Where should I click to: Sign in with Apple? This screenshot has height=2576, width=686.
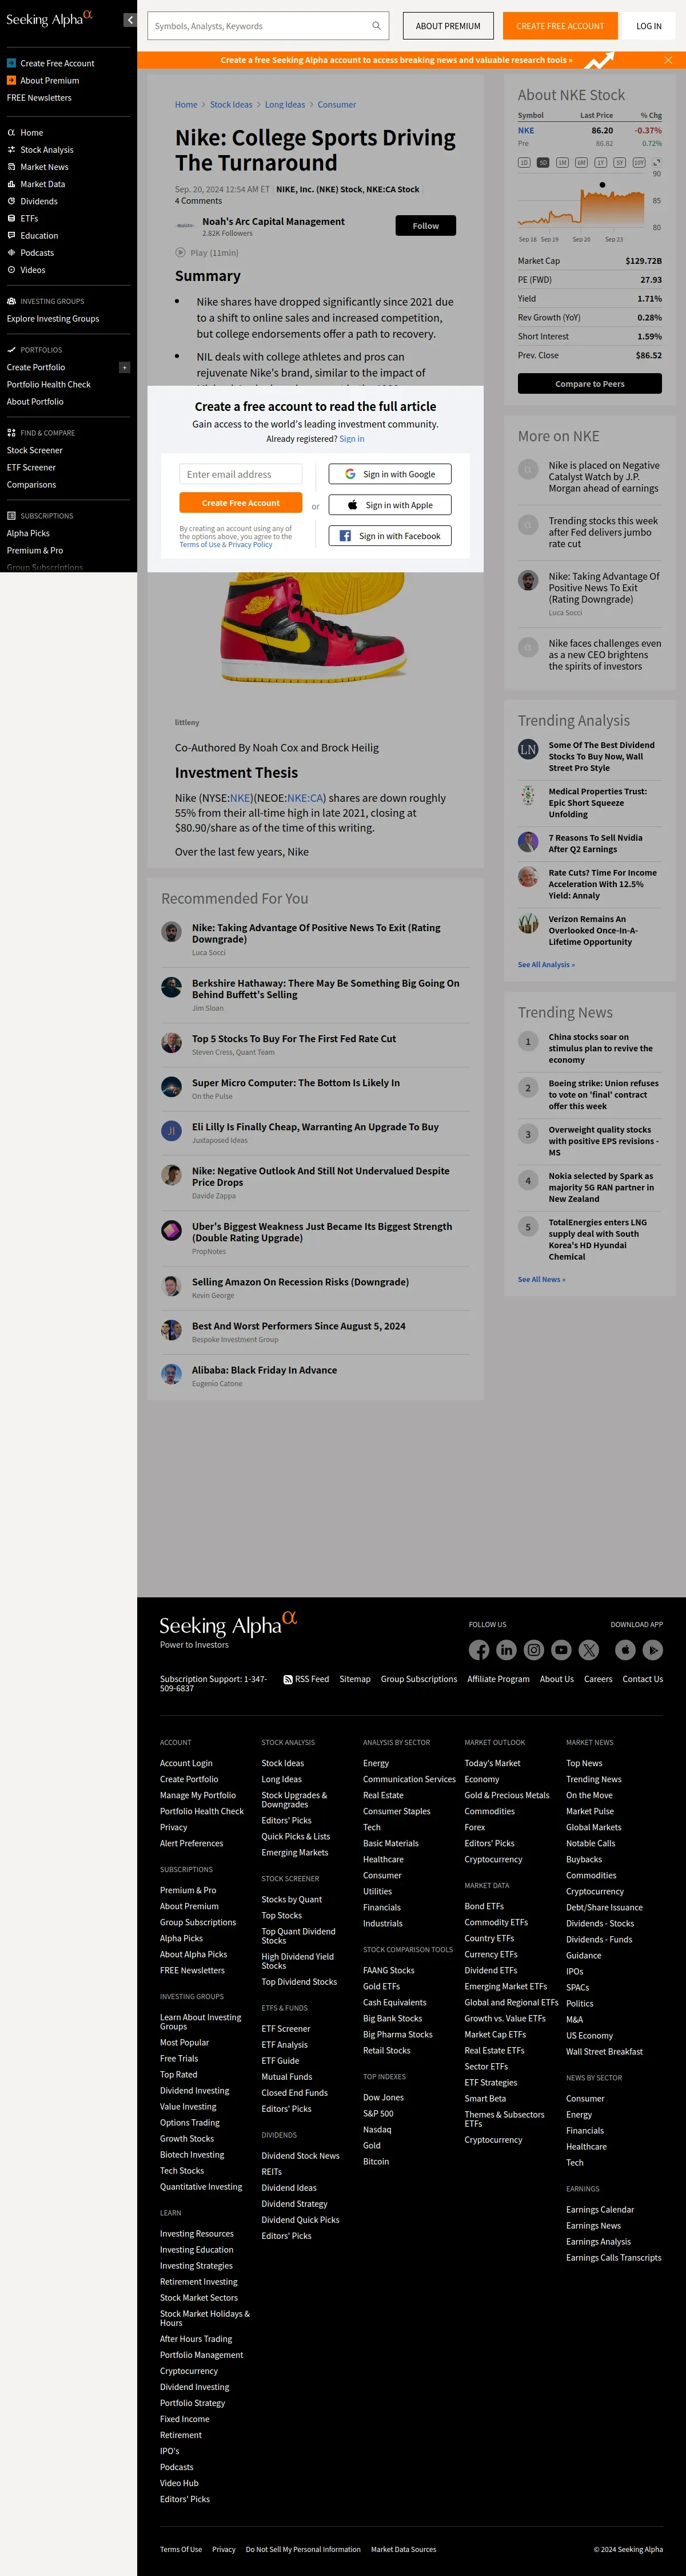[389, 505]
